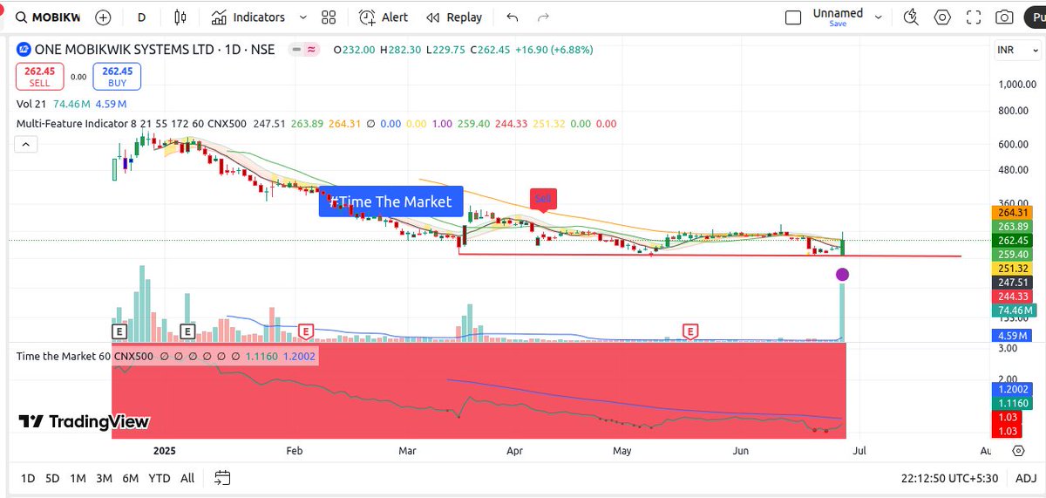The image size is (1046, 498).
Task: Click the orange 264.31 price label
Action: (x=1014, y=212)
